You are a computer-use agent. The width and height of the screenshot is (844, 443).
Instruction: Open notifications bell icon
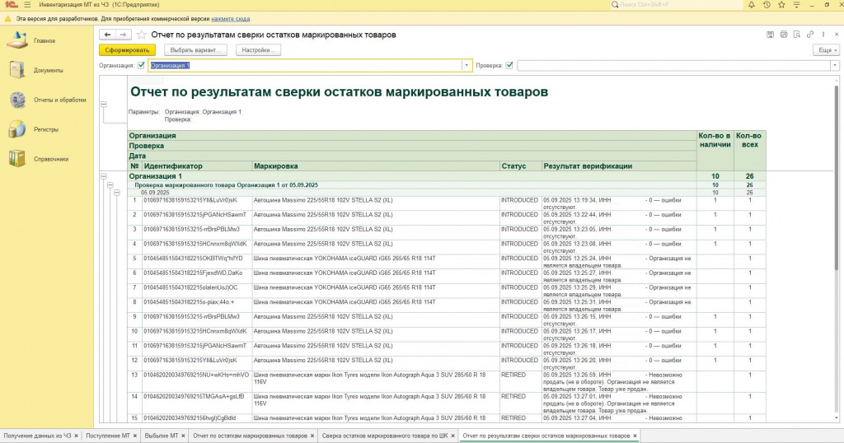click(x=751, y=5)
